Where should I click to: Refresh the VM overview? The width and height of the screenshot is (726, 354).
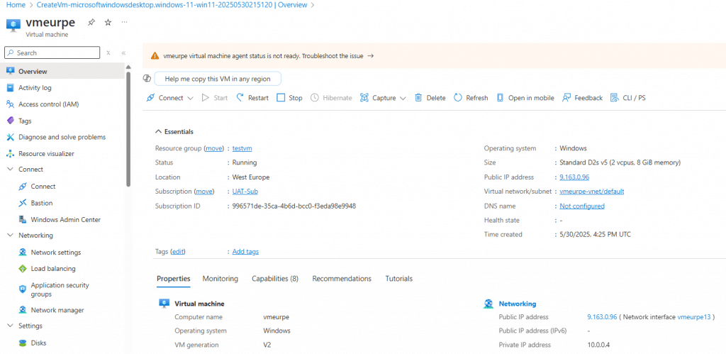(458, 98)
